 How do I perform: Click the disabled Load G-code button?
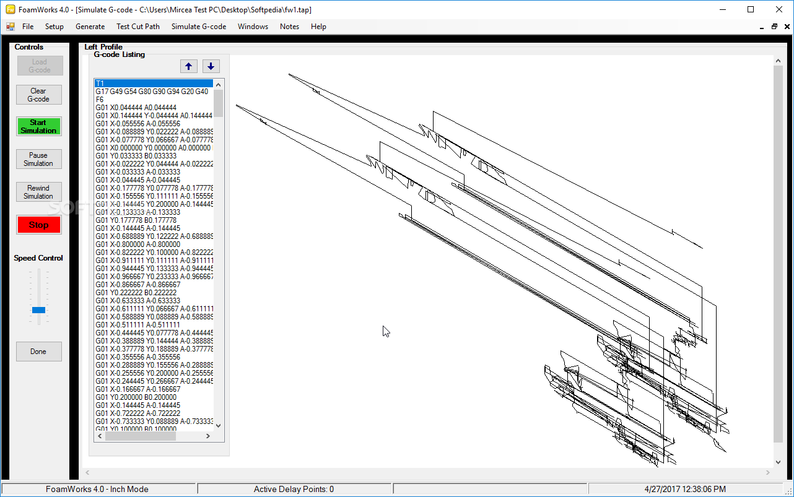[40, 66]
